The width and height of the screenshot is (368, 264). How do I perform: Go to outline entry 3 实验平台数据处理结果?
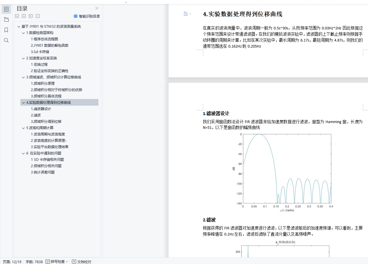coord(50,147)
